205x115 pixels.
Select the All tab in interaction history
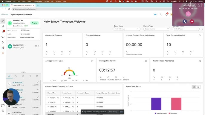[9, 76]
